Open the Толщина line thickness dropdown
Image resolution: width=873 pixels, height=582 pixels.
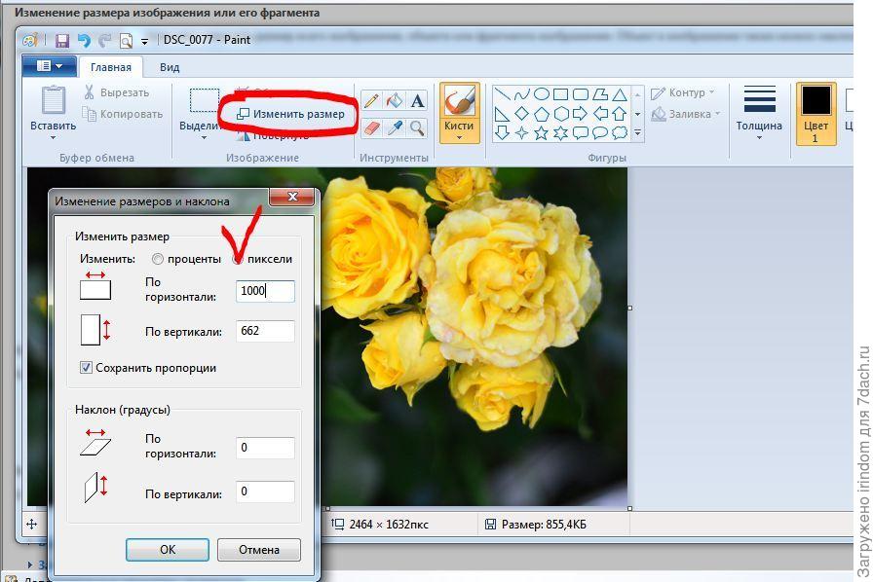point(759,113)
